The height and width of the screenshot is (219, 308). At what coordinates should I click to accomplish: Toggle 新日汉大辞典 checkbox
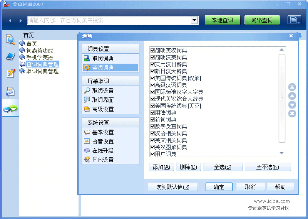152,71
